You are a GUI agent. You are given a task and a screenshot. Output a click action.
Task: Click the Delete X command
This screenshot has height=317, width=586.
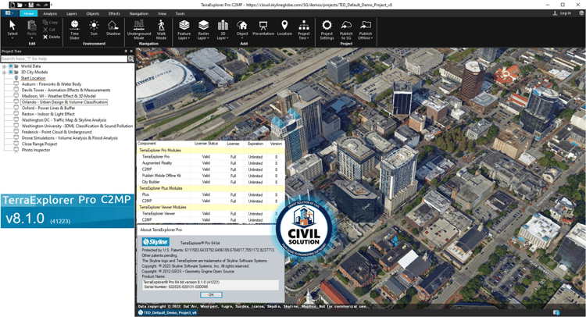tap(52, 37)
